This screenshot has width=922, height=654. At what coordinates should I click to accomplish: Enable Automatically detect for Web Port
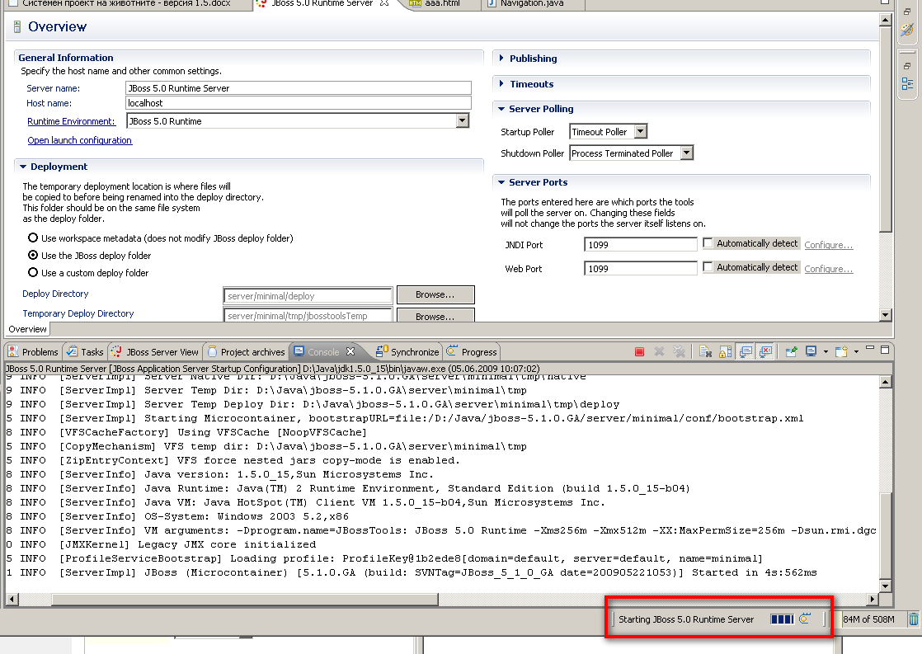point(708,267)
